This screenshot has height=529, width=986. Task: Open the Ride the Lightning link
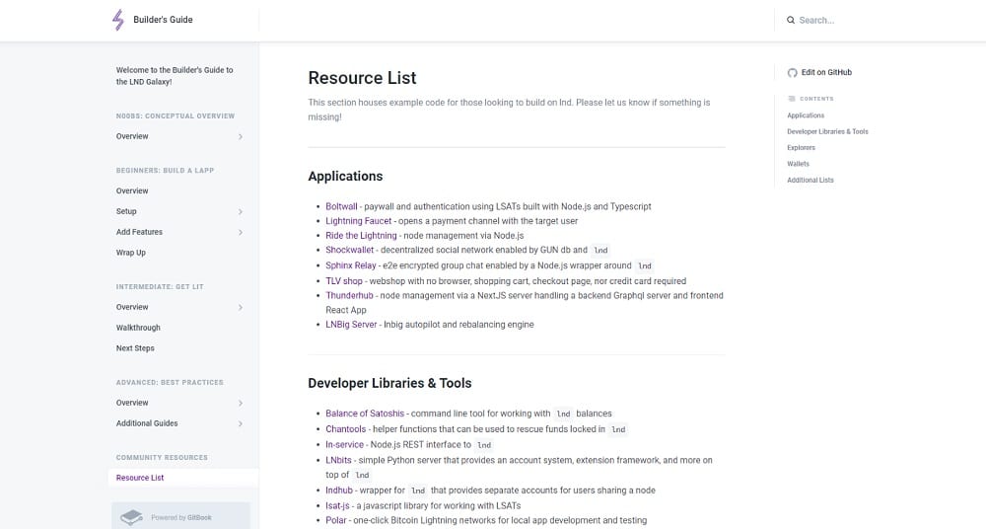(x=361, y=236)
